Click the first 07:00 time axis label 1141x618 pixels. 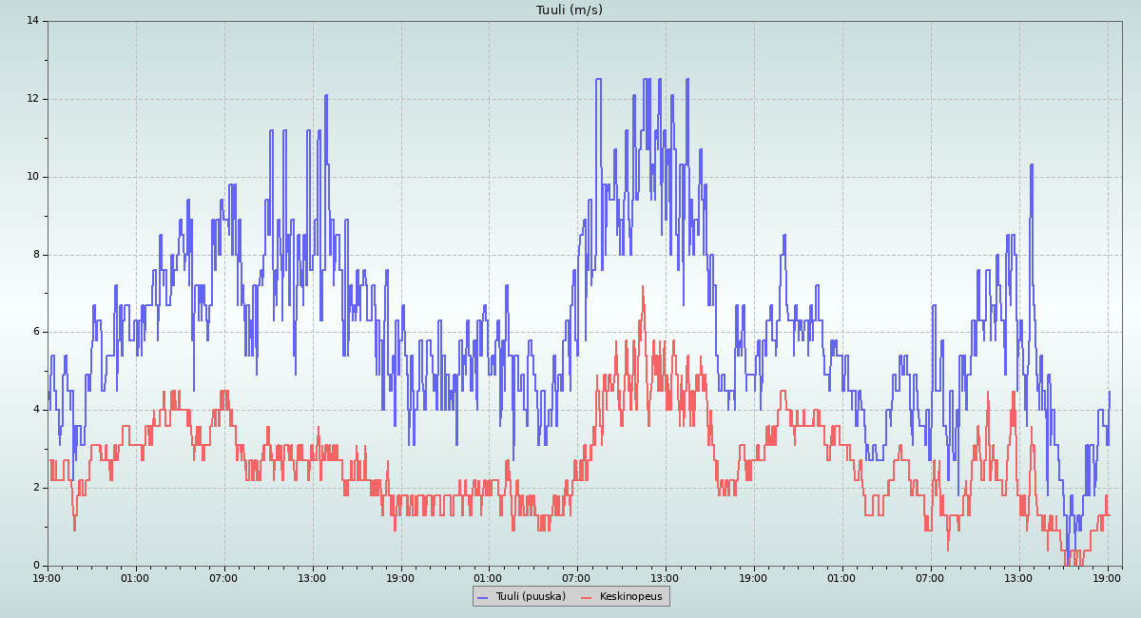pyautogui.click(x=223, y=577)
